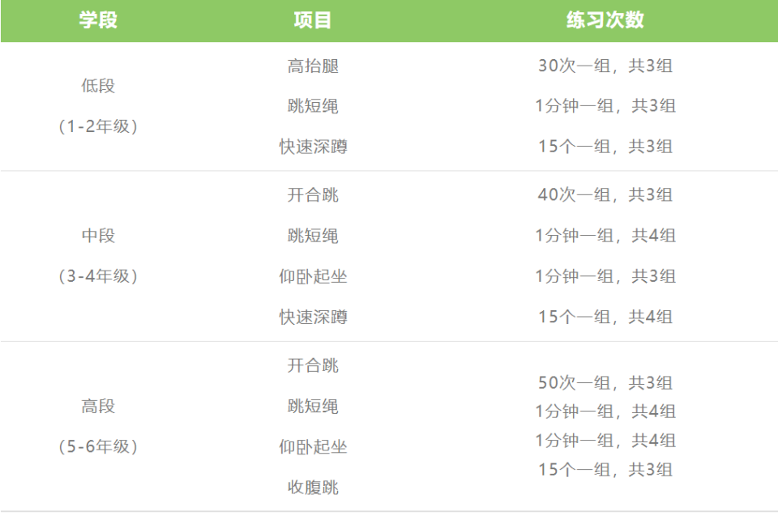Click the (1-2年级) text

tap(98, 126)
